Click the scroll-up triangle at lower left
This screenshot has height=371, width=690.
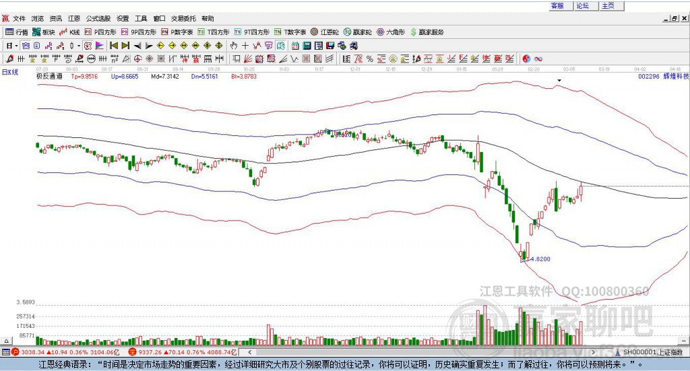(x=6, y=341)
